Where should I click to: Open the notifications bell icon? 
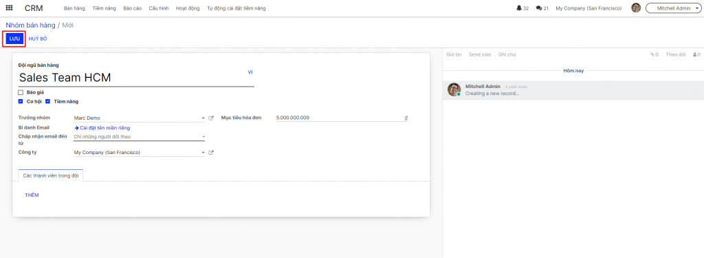(x=519, y=8)
